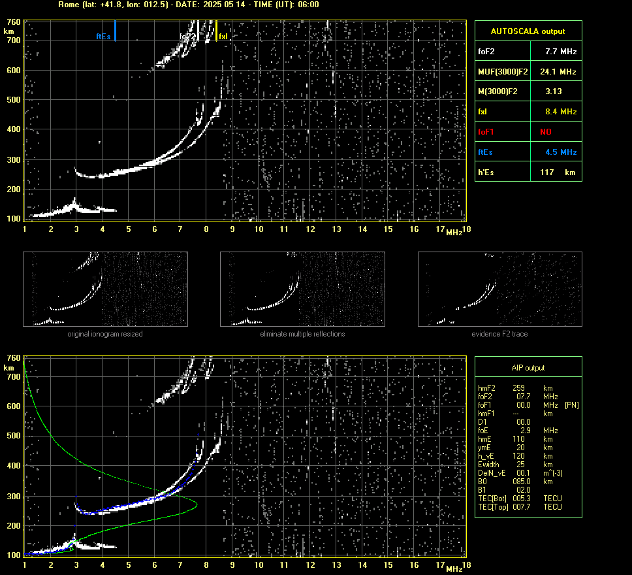Image resolution: width=632 pixels, height=575 pixels.
Task: Select the blue '4.5 MHz' value cell
Action: click(x=556, y=152)
